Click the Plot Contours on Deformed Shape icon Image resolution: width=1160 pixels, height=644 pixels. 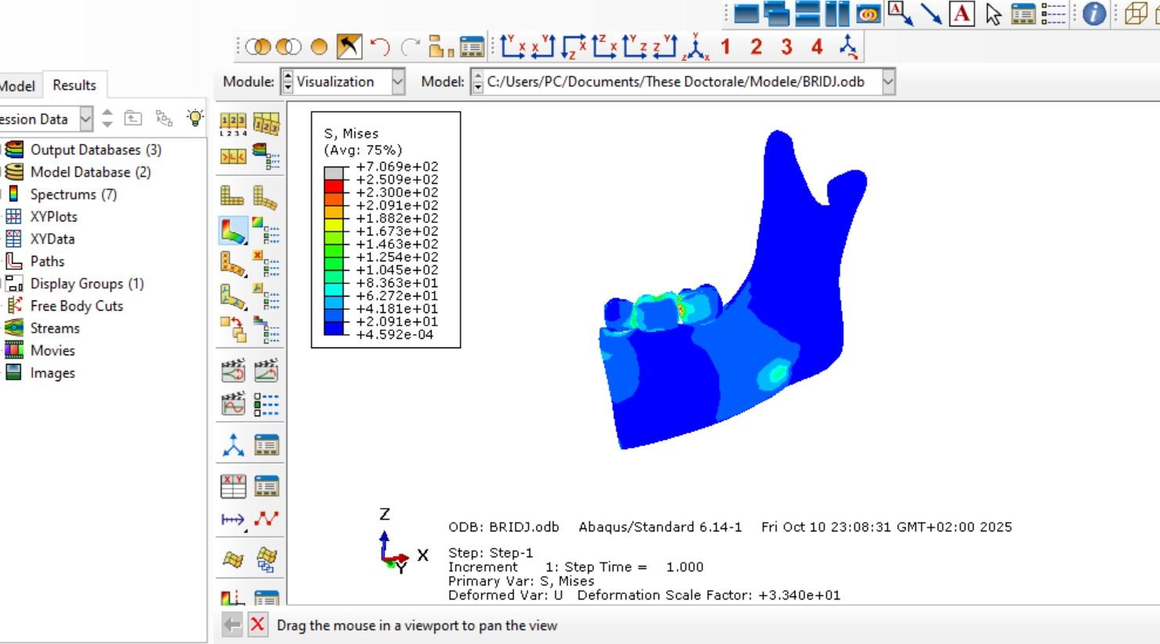(232, 231)
